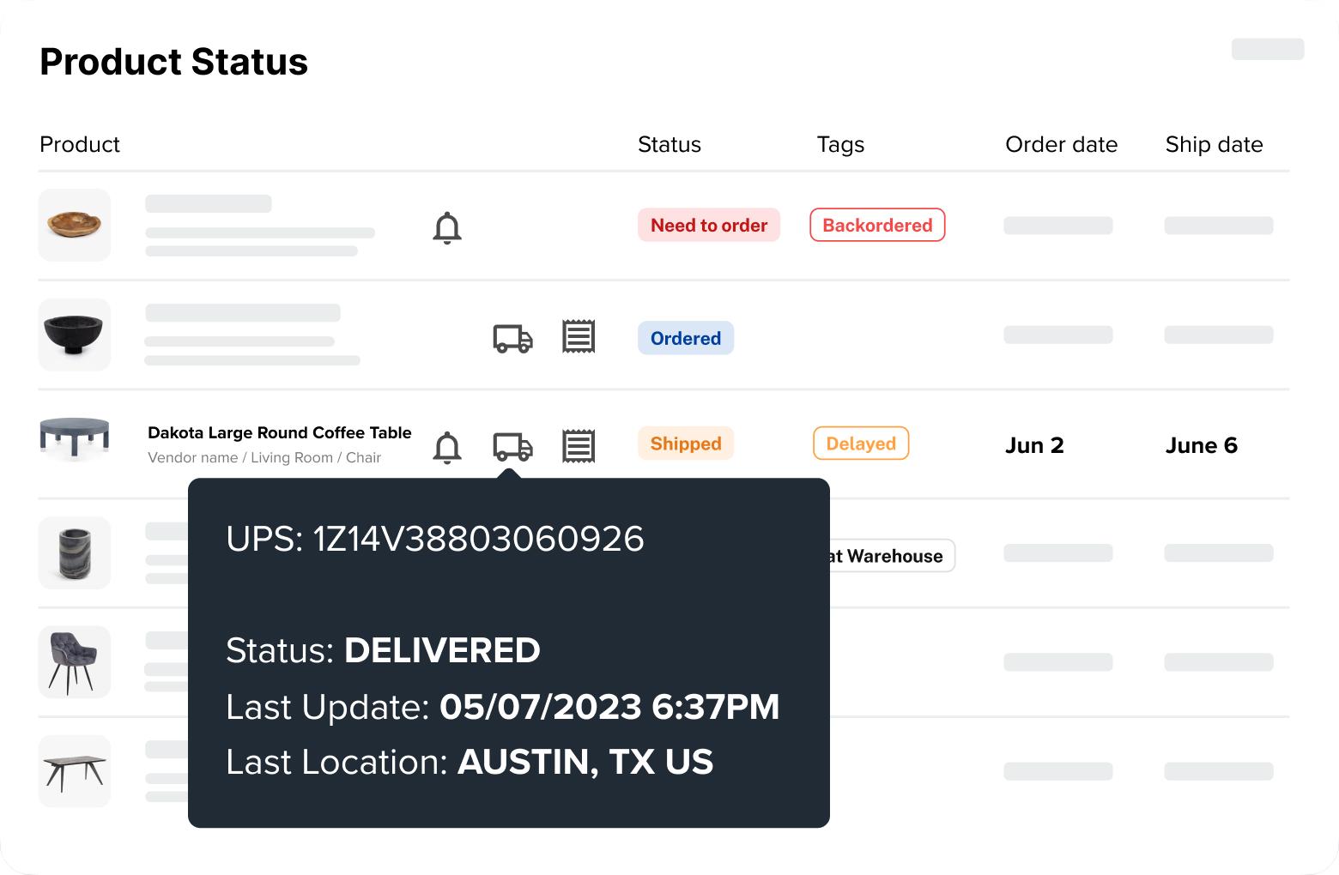Click the wooden bowl product thumbnail

click(x=75, y=226)
